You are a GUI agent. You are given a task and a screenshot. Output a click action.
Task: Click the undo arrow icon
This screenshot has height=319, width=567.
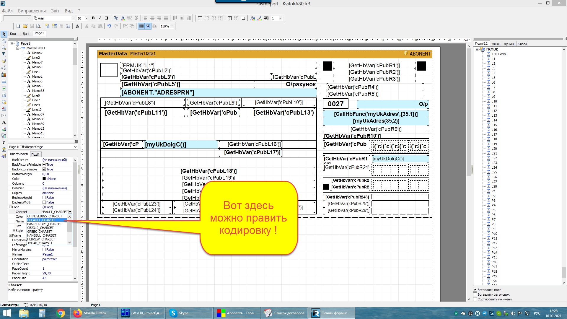pos(109,26)
